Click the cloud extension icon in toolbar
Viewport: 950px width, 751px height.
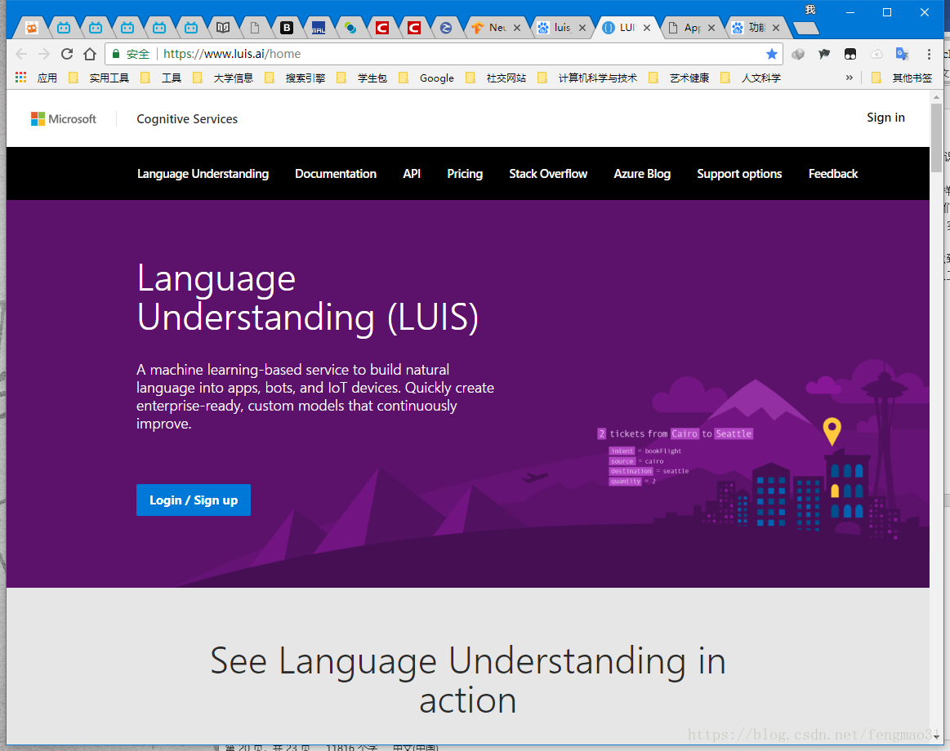tap(876, 54)
